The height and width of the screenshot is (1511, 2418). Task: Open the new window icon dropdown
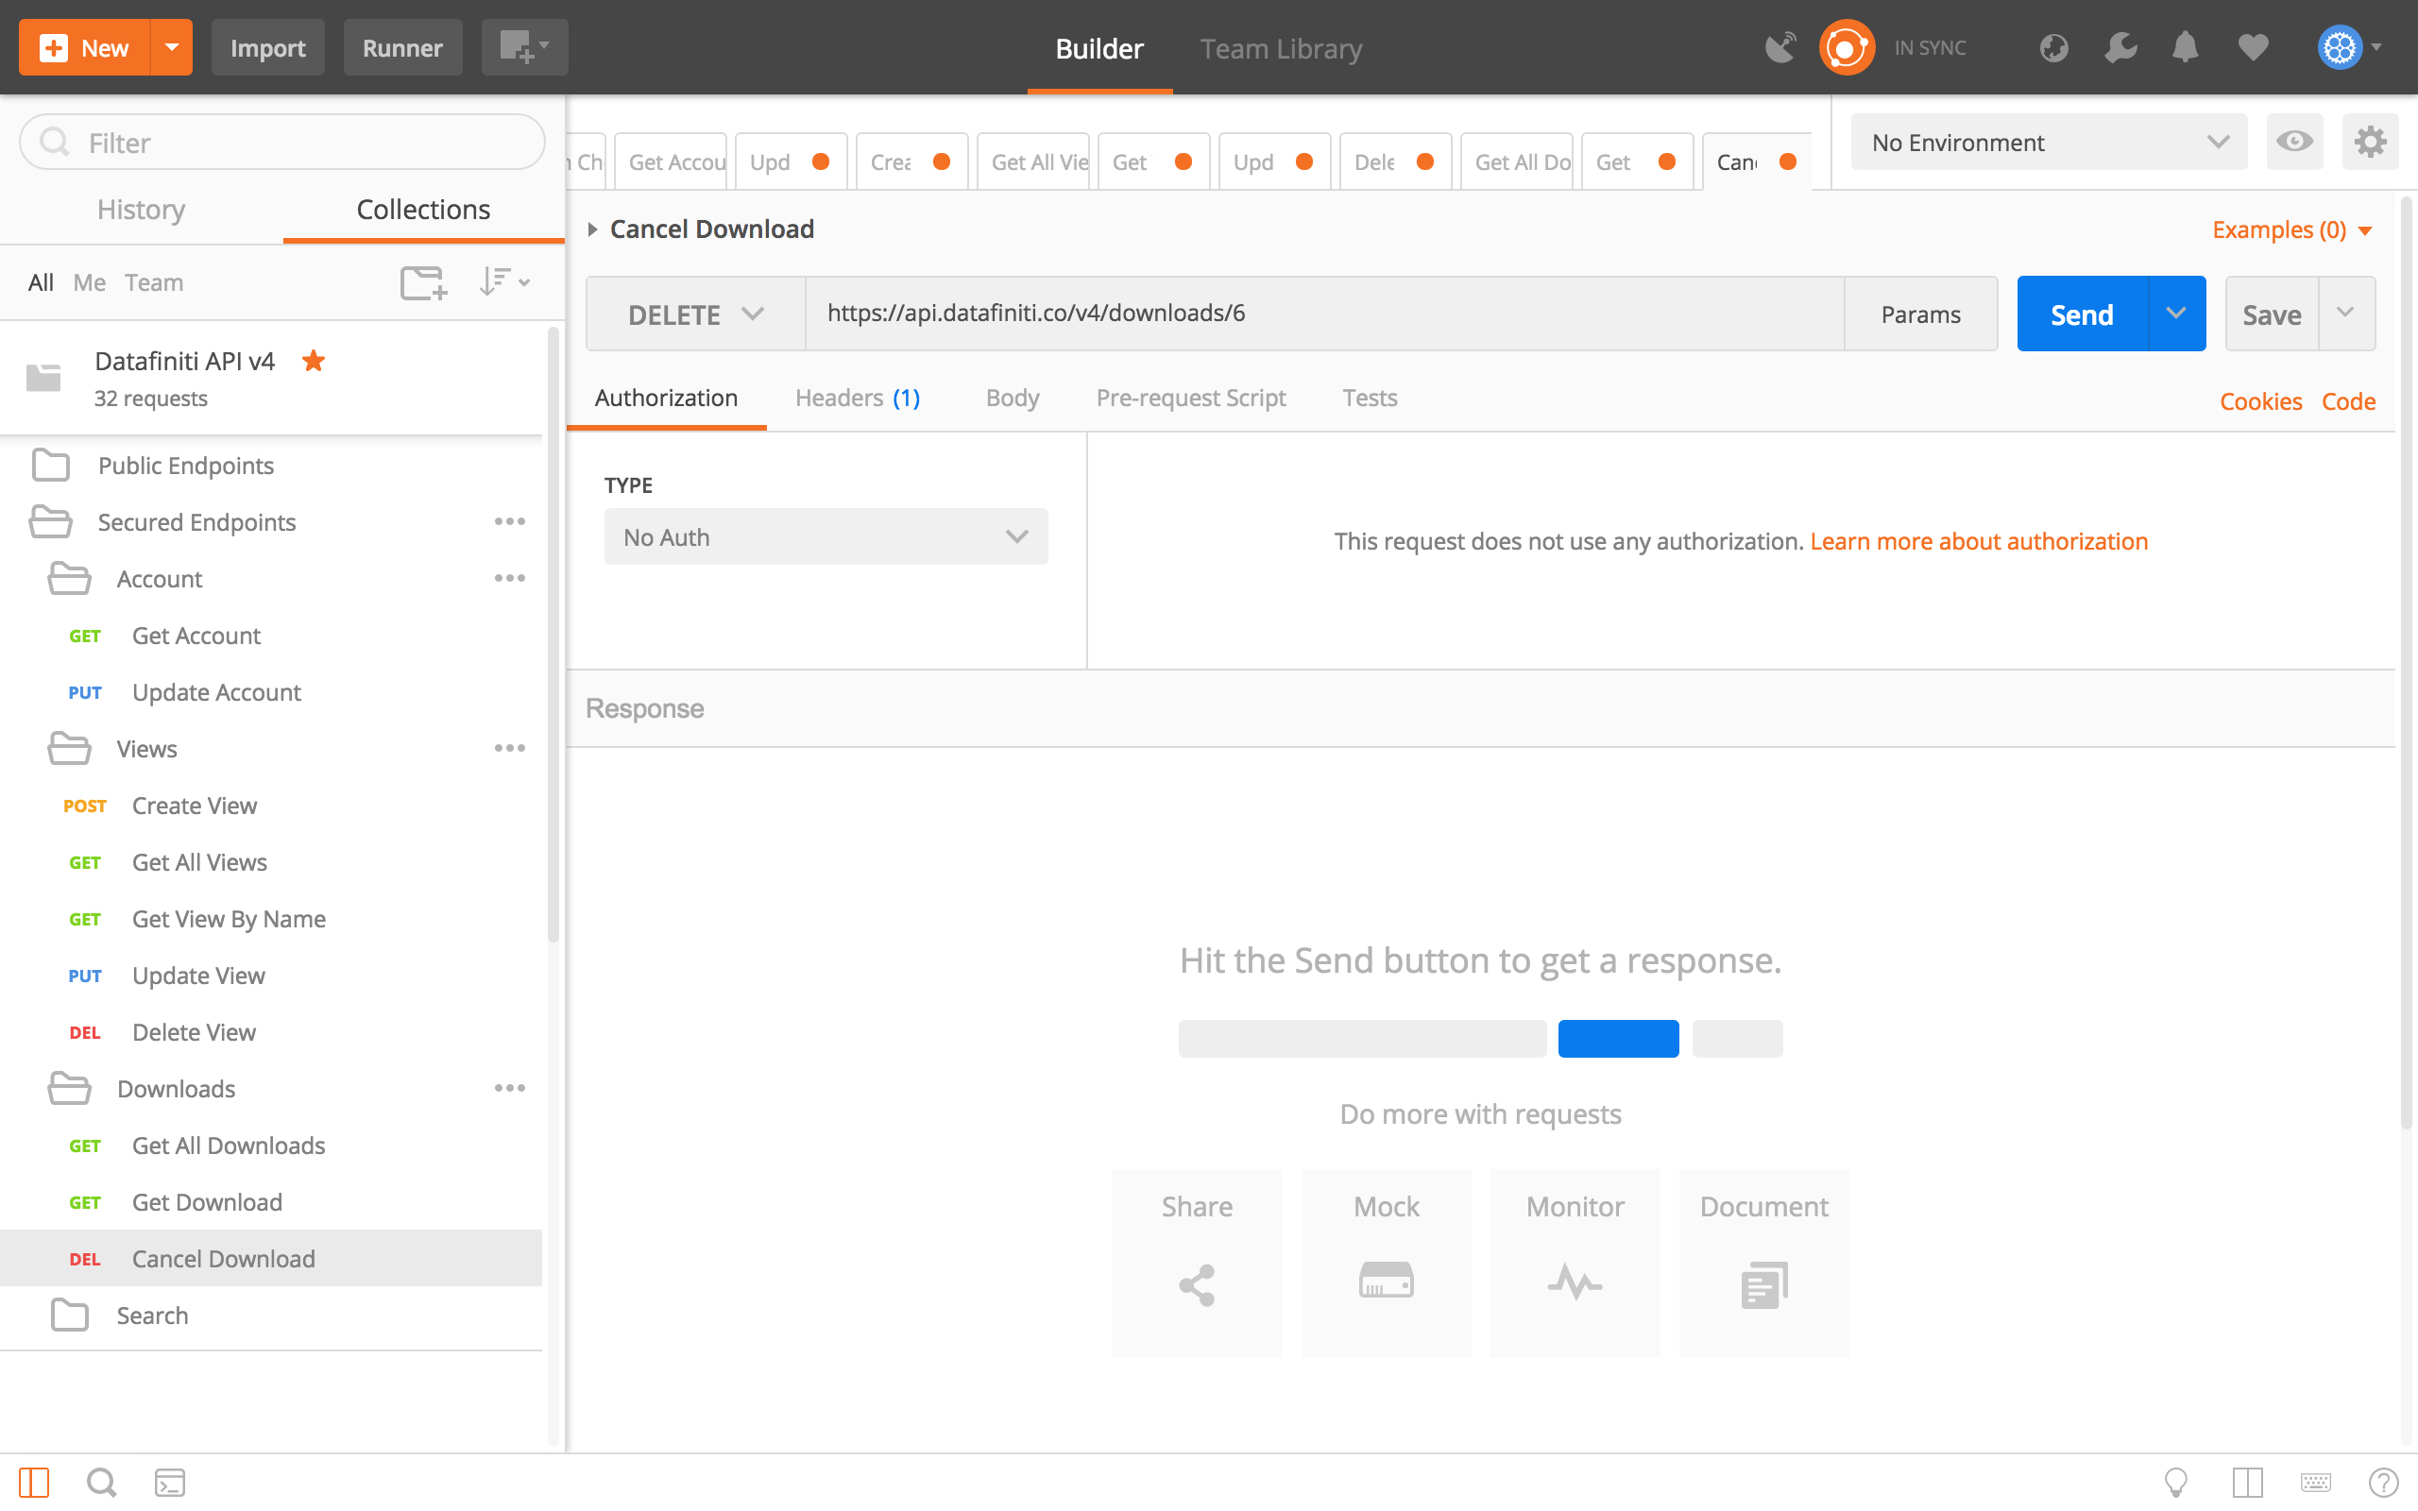click(524, 47)
